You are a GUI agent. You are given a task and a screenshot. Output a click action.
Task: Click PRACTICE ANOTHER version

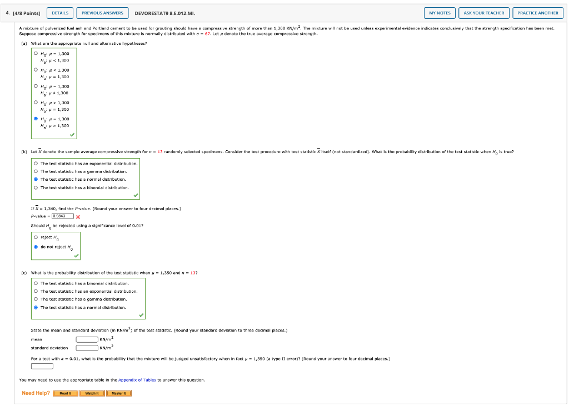click(x=538, y=13)
